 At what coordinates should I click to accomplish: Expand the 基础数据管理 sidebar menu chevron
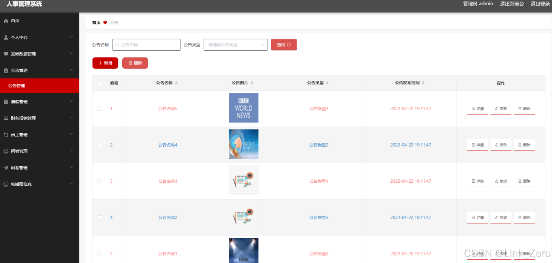tap(71, 54)
